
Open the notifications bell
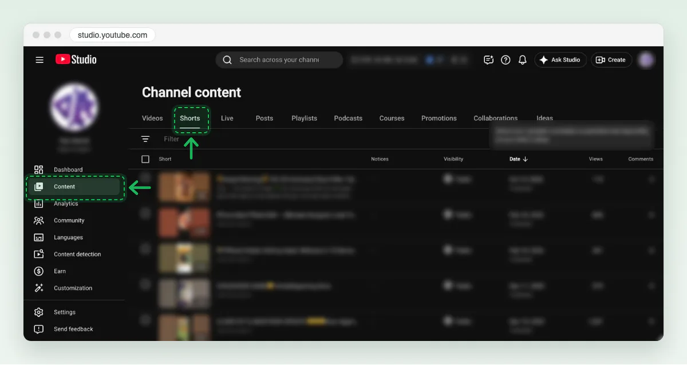(x=522, y=59)
